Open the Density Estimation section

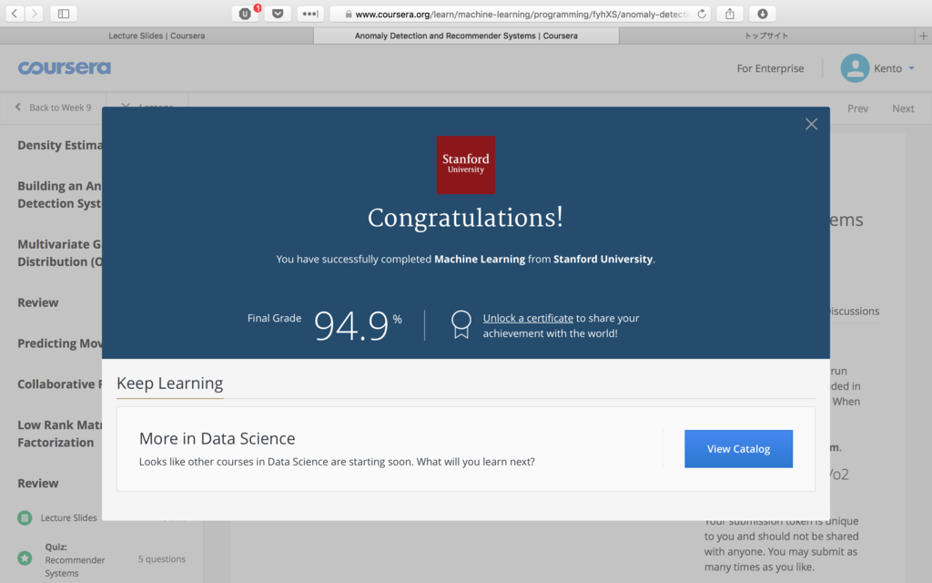[59, 145]
